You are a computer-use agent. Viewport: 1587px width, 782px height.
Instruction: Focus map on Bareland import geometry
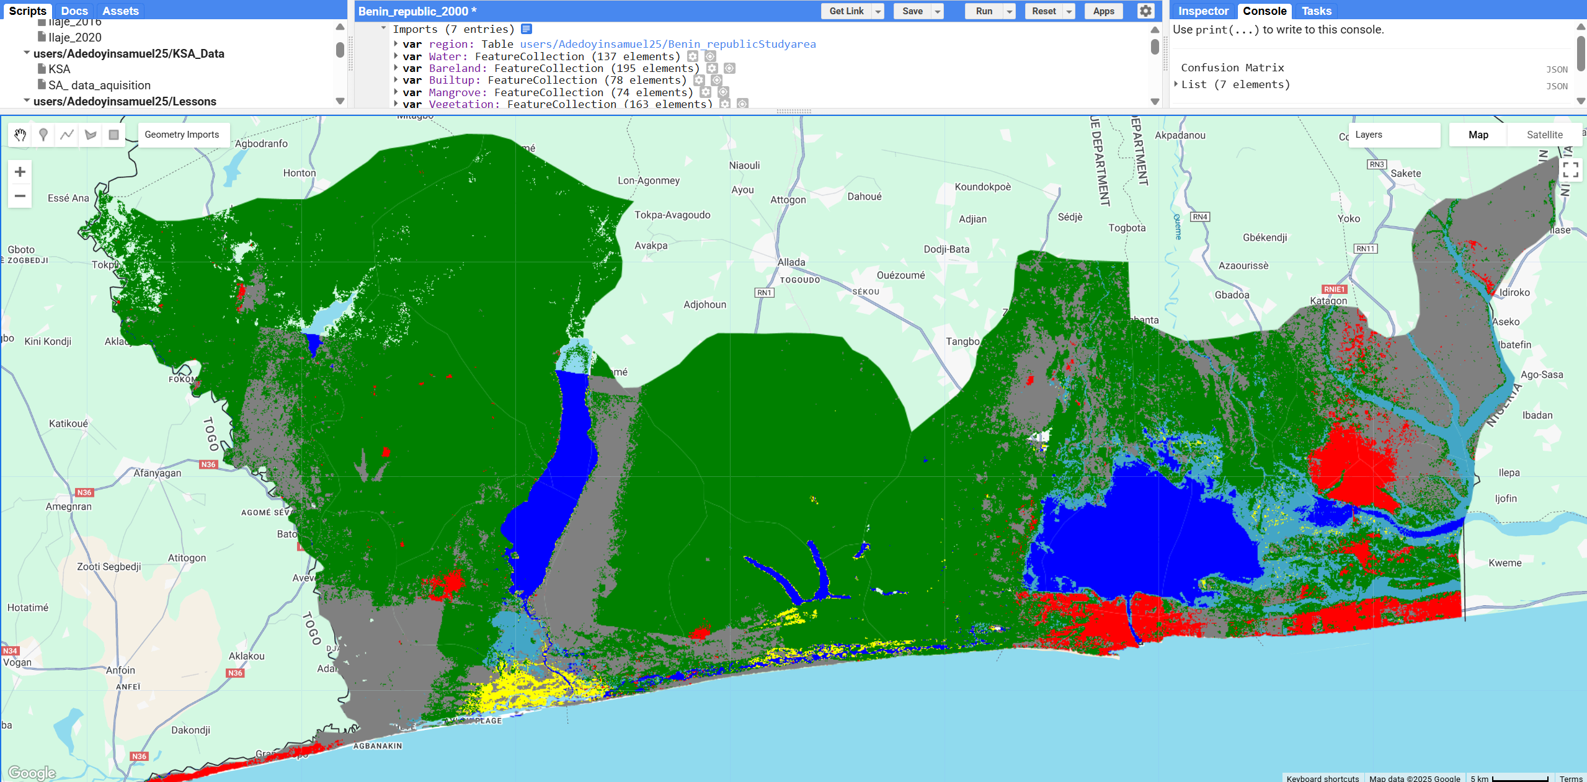(730, 68)
